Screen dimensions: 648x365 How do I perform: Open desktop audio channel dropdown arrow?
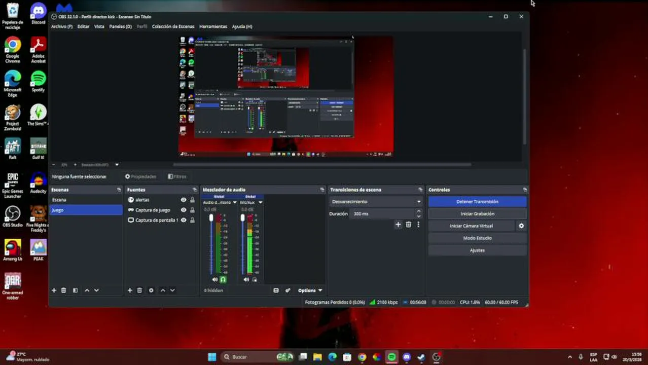tap(234, 202)
